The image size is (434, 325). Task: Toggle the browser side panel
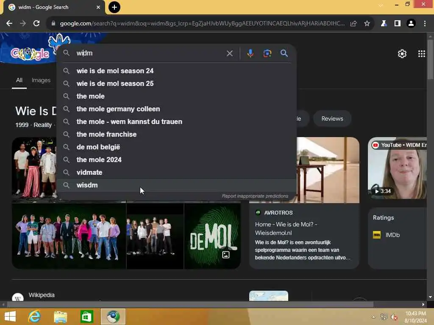coord(398,24)
